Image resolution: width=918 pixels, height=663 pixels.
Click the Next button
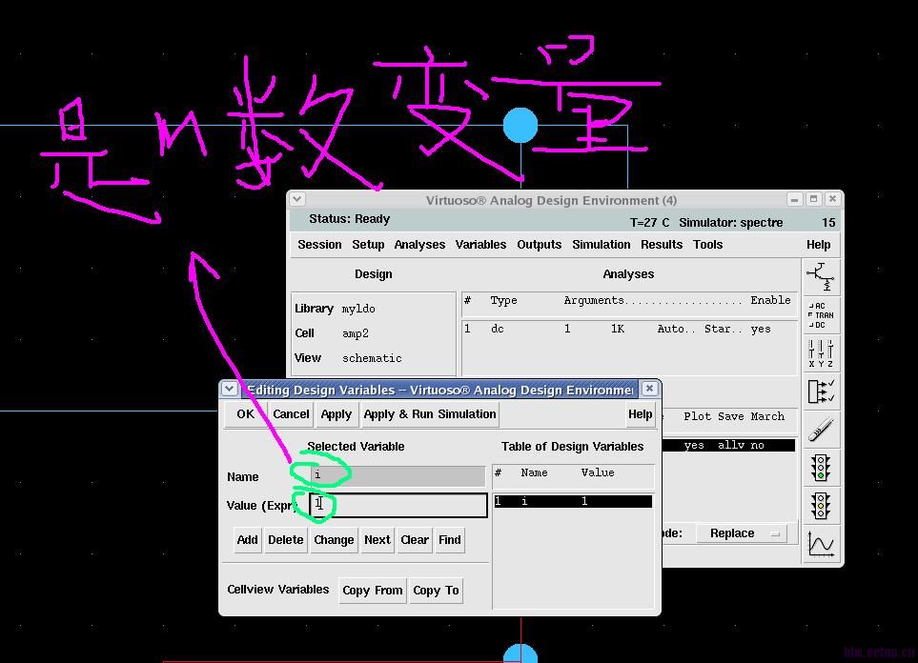pyautogui.click(x=377, y=539)
